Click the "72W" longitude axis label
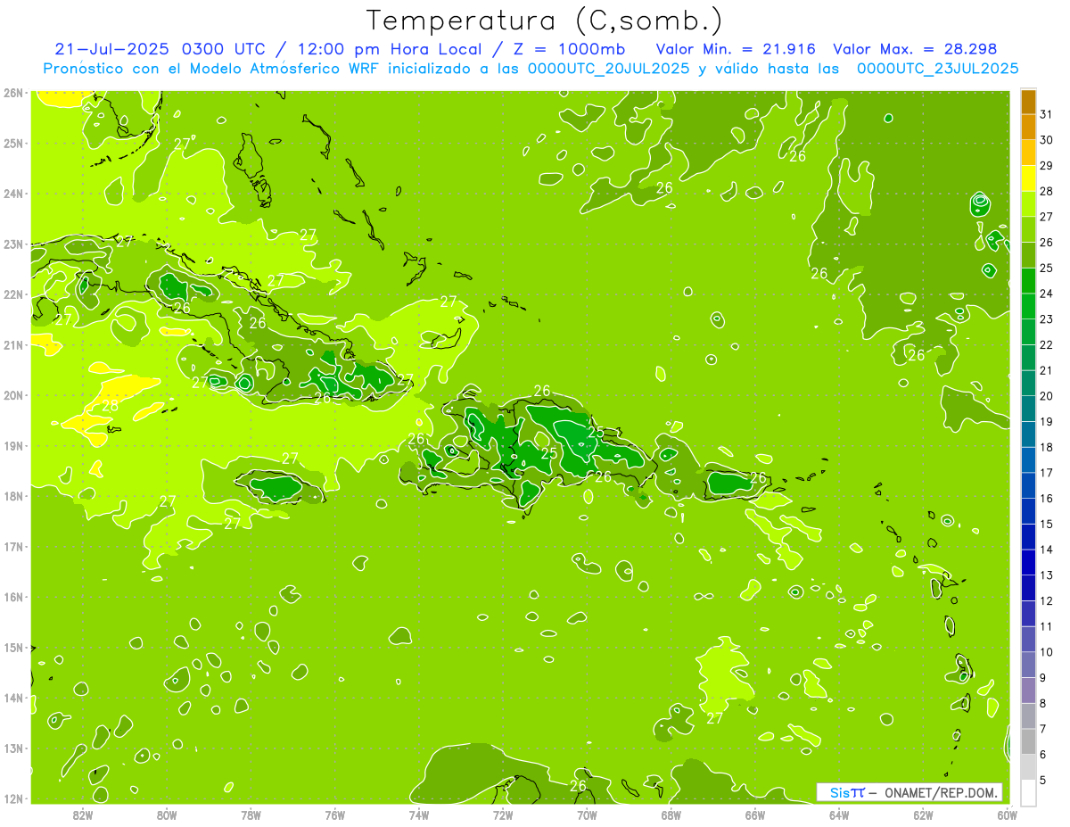 tap(503, 815)
